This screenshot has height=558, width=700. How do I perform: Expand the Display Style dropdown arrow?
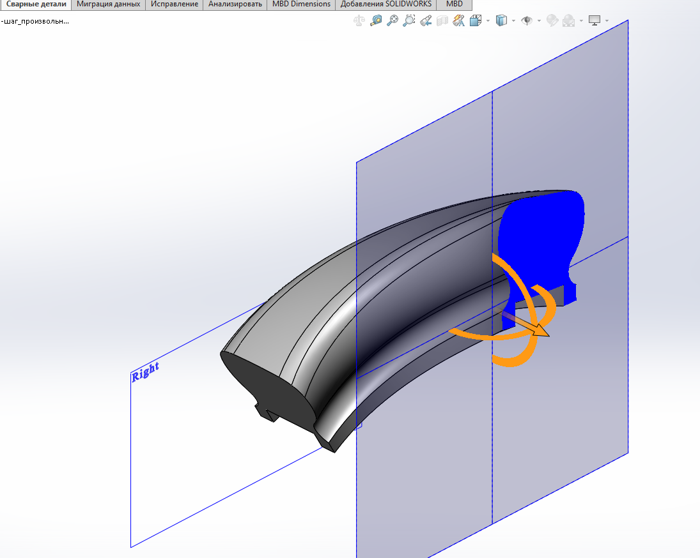point(513,20)
